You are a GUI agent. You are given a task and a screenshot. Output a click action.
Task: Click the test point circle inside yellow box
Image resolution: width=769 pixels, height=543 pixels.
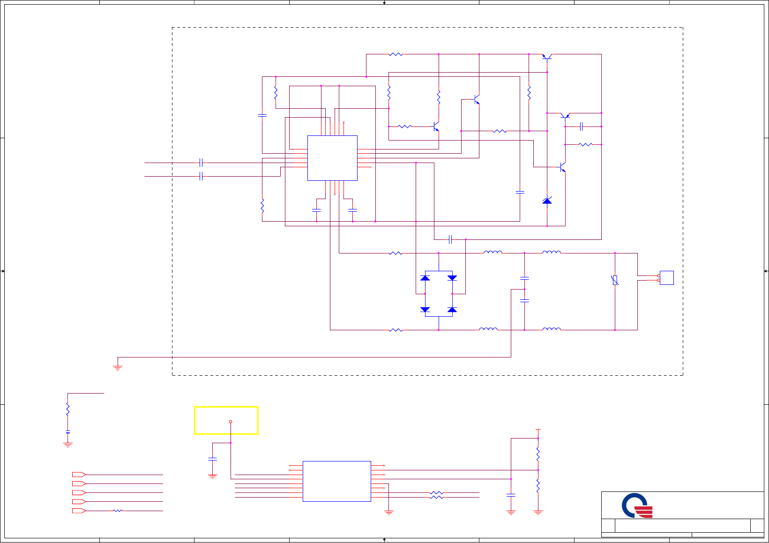[x=231, y=422]
